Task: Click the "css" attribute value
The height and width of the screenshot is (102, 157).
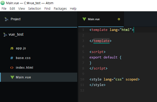Action: (119, 79)
